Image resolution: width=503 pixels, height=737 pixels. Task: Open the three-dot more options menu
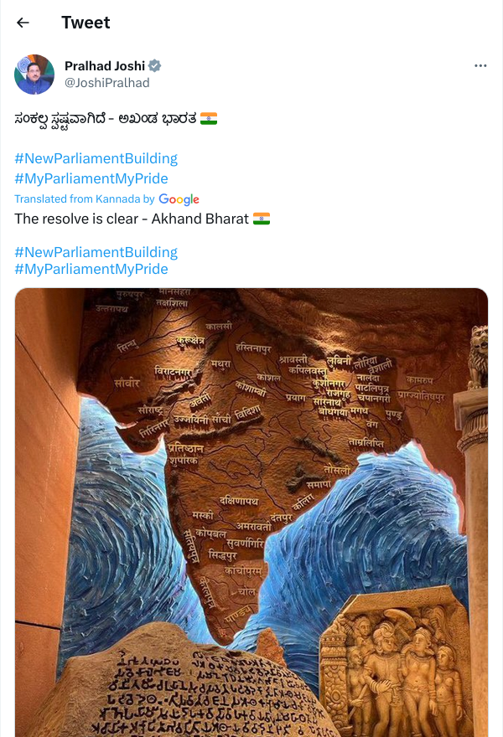click(x=480, y=65)
